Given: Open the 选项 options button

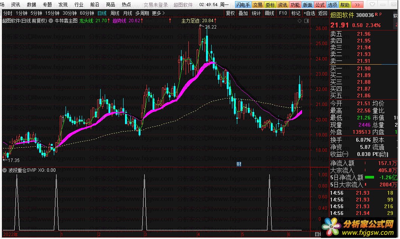Looking at the screenshot, I should coord(333,5).
